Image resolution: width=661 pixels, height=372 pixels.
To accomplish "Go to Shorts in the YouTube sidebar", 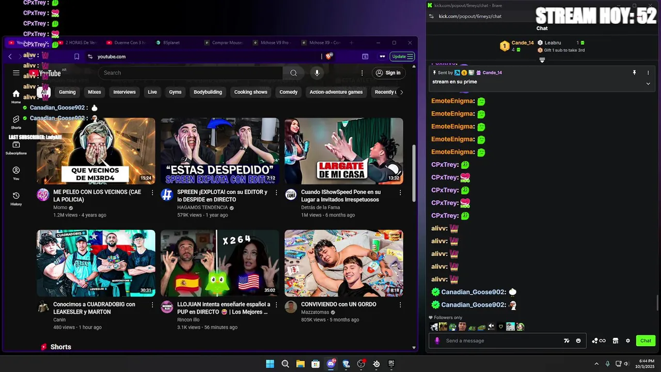I will (16, 122).
